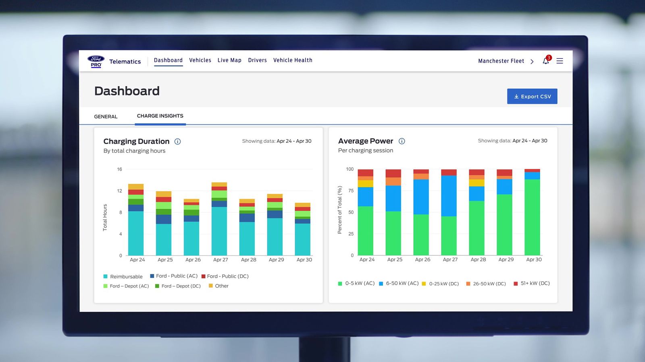The height and width of the screenshot is (362, 645).
Task: Open the hamburger menu
Action: coord(560,61)
